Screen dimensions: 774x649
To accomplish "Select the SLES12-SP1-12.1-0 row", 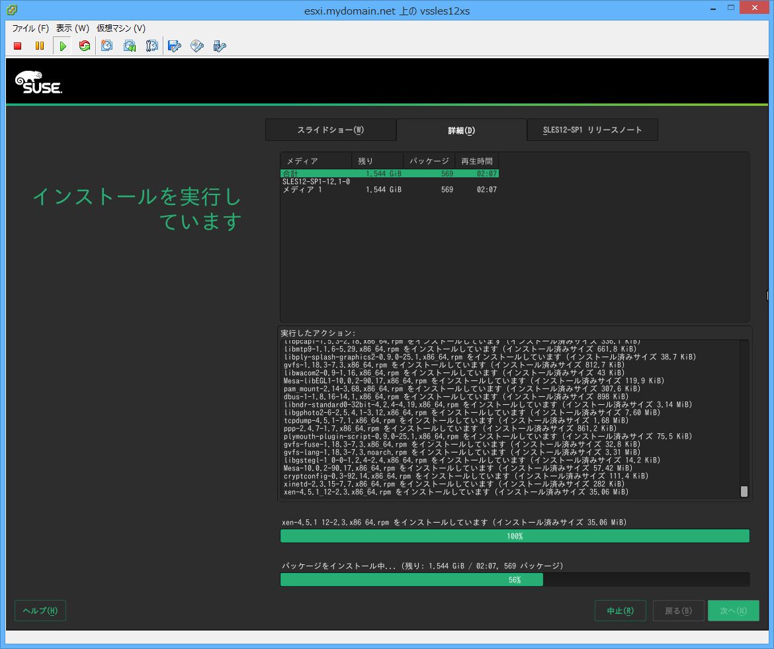I will coord(390,182).
